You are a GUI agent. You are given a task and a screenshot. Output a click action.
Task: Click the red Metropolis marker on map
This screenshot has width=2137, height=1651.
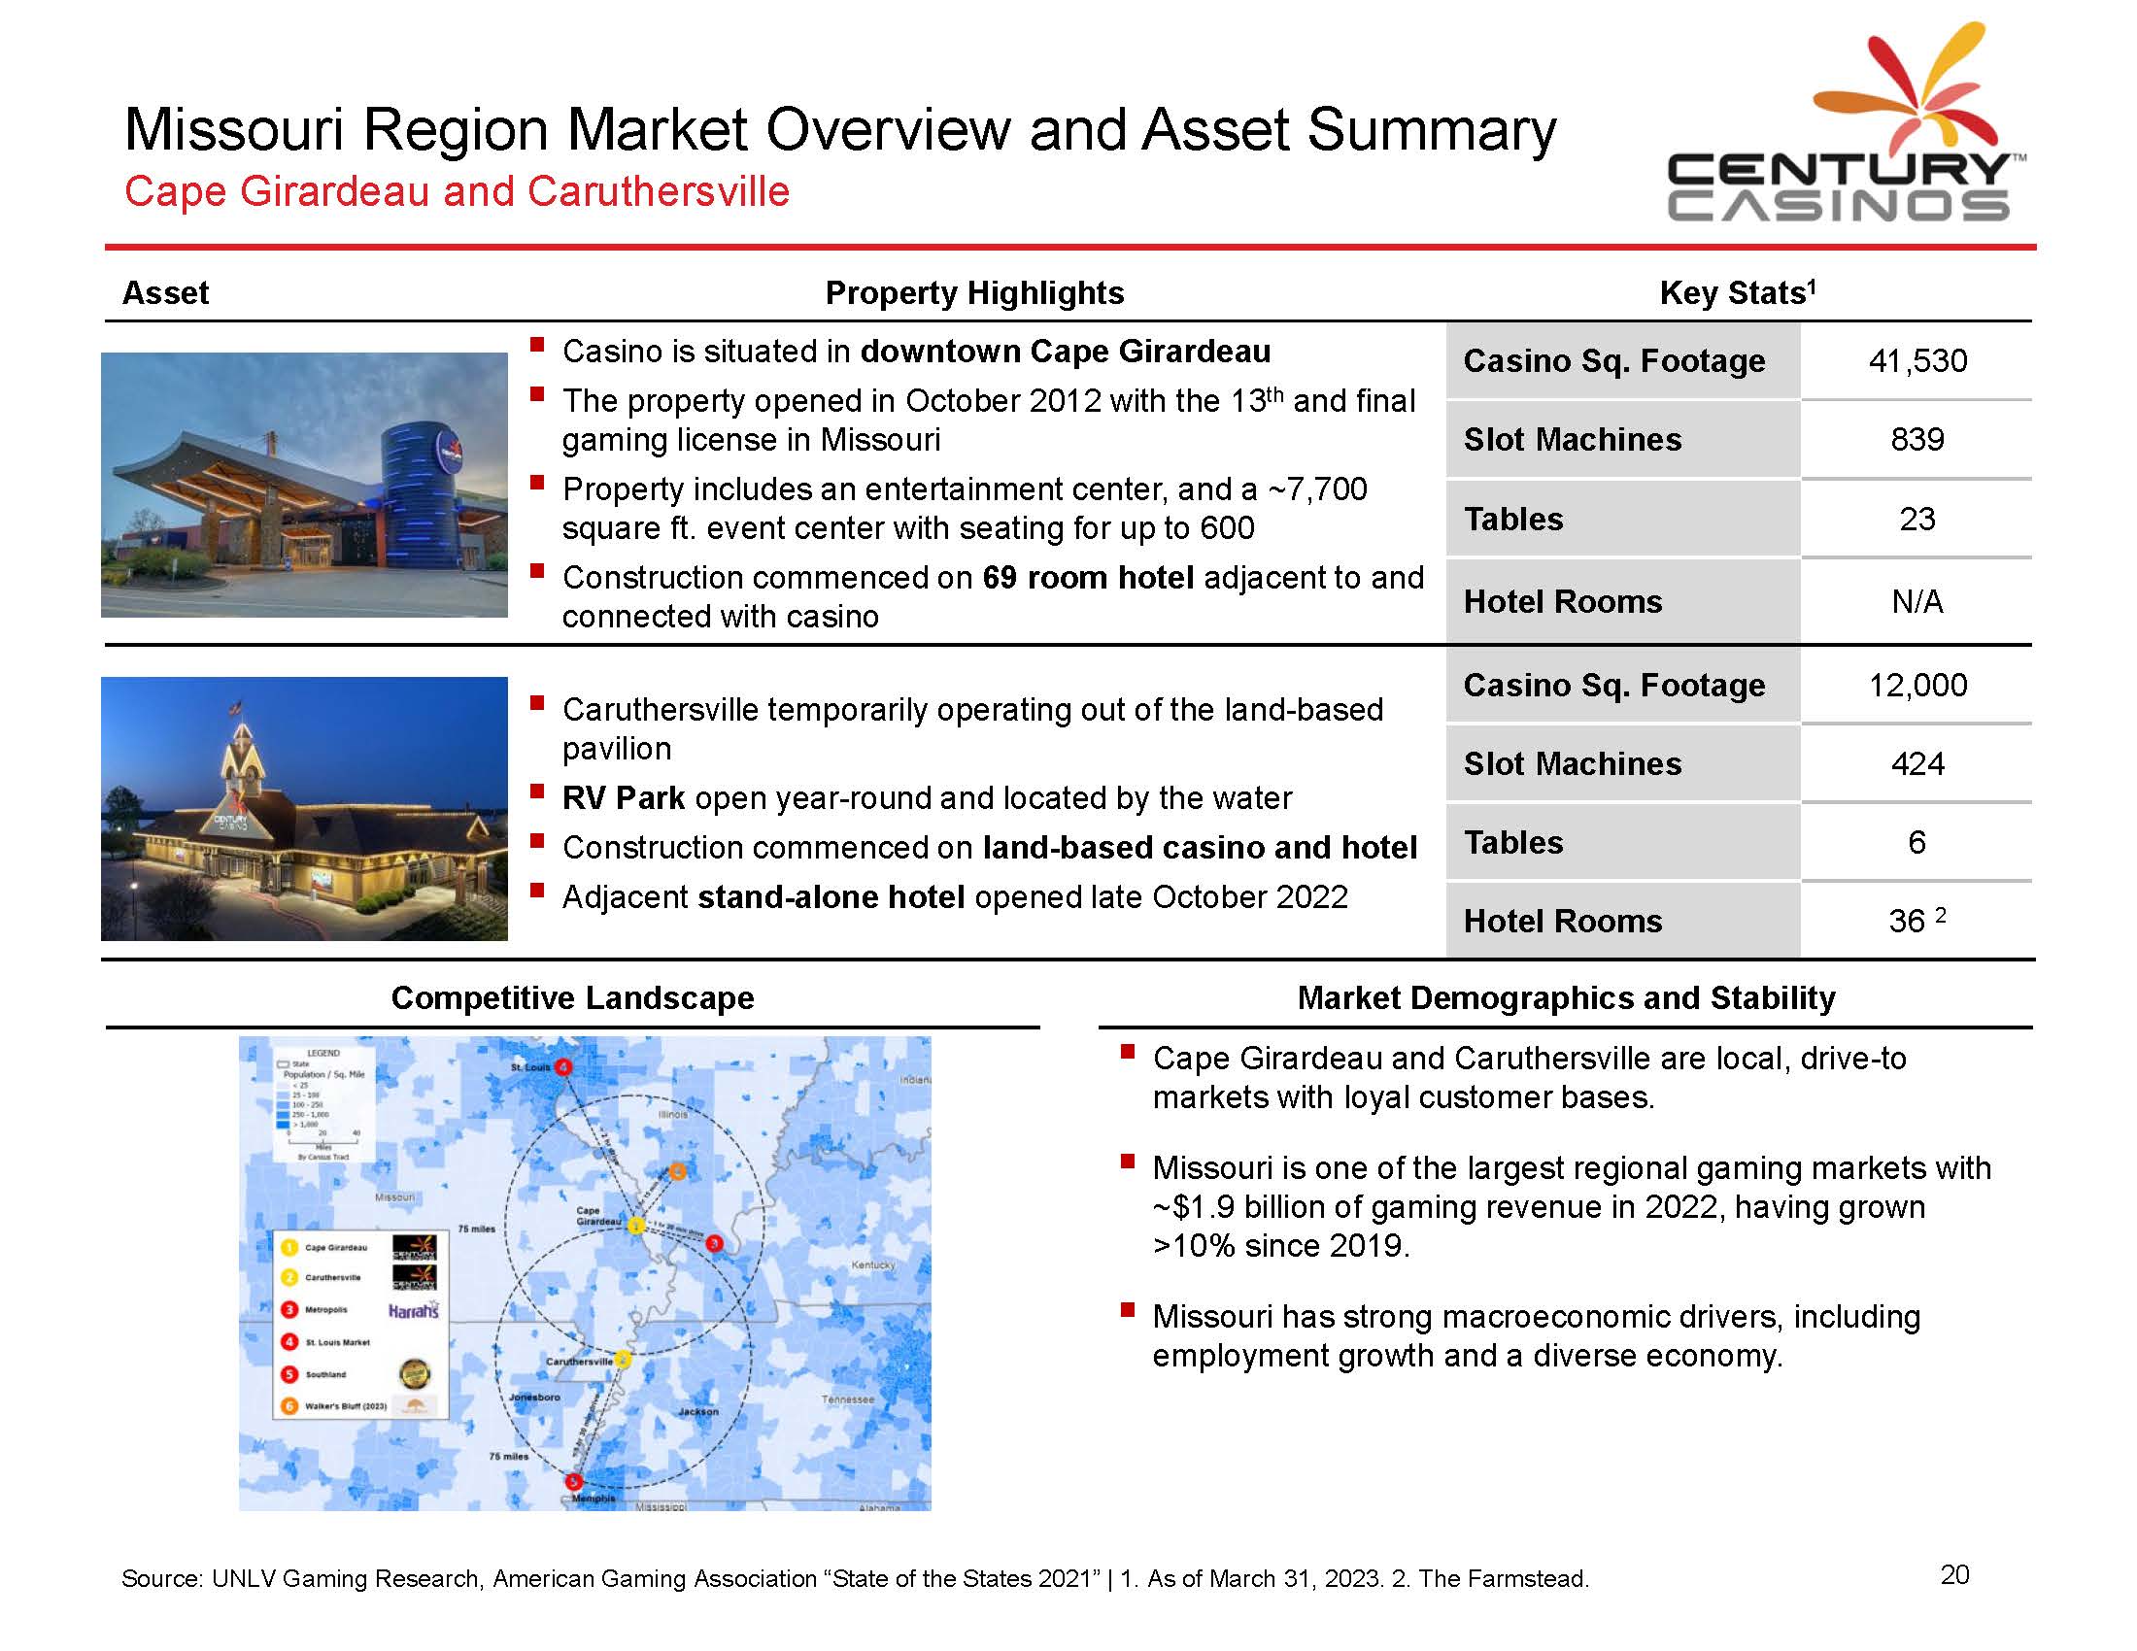pos(714,1243)
